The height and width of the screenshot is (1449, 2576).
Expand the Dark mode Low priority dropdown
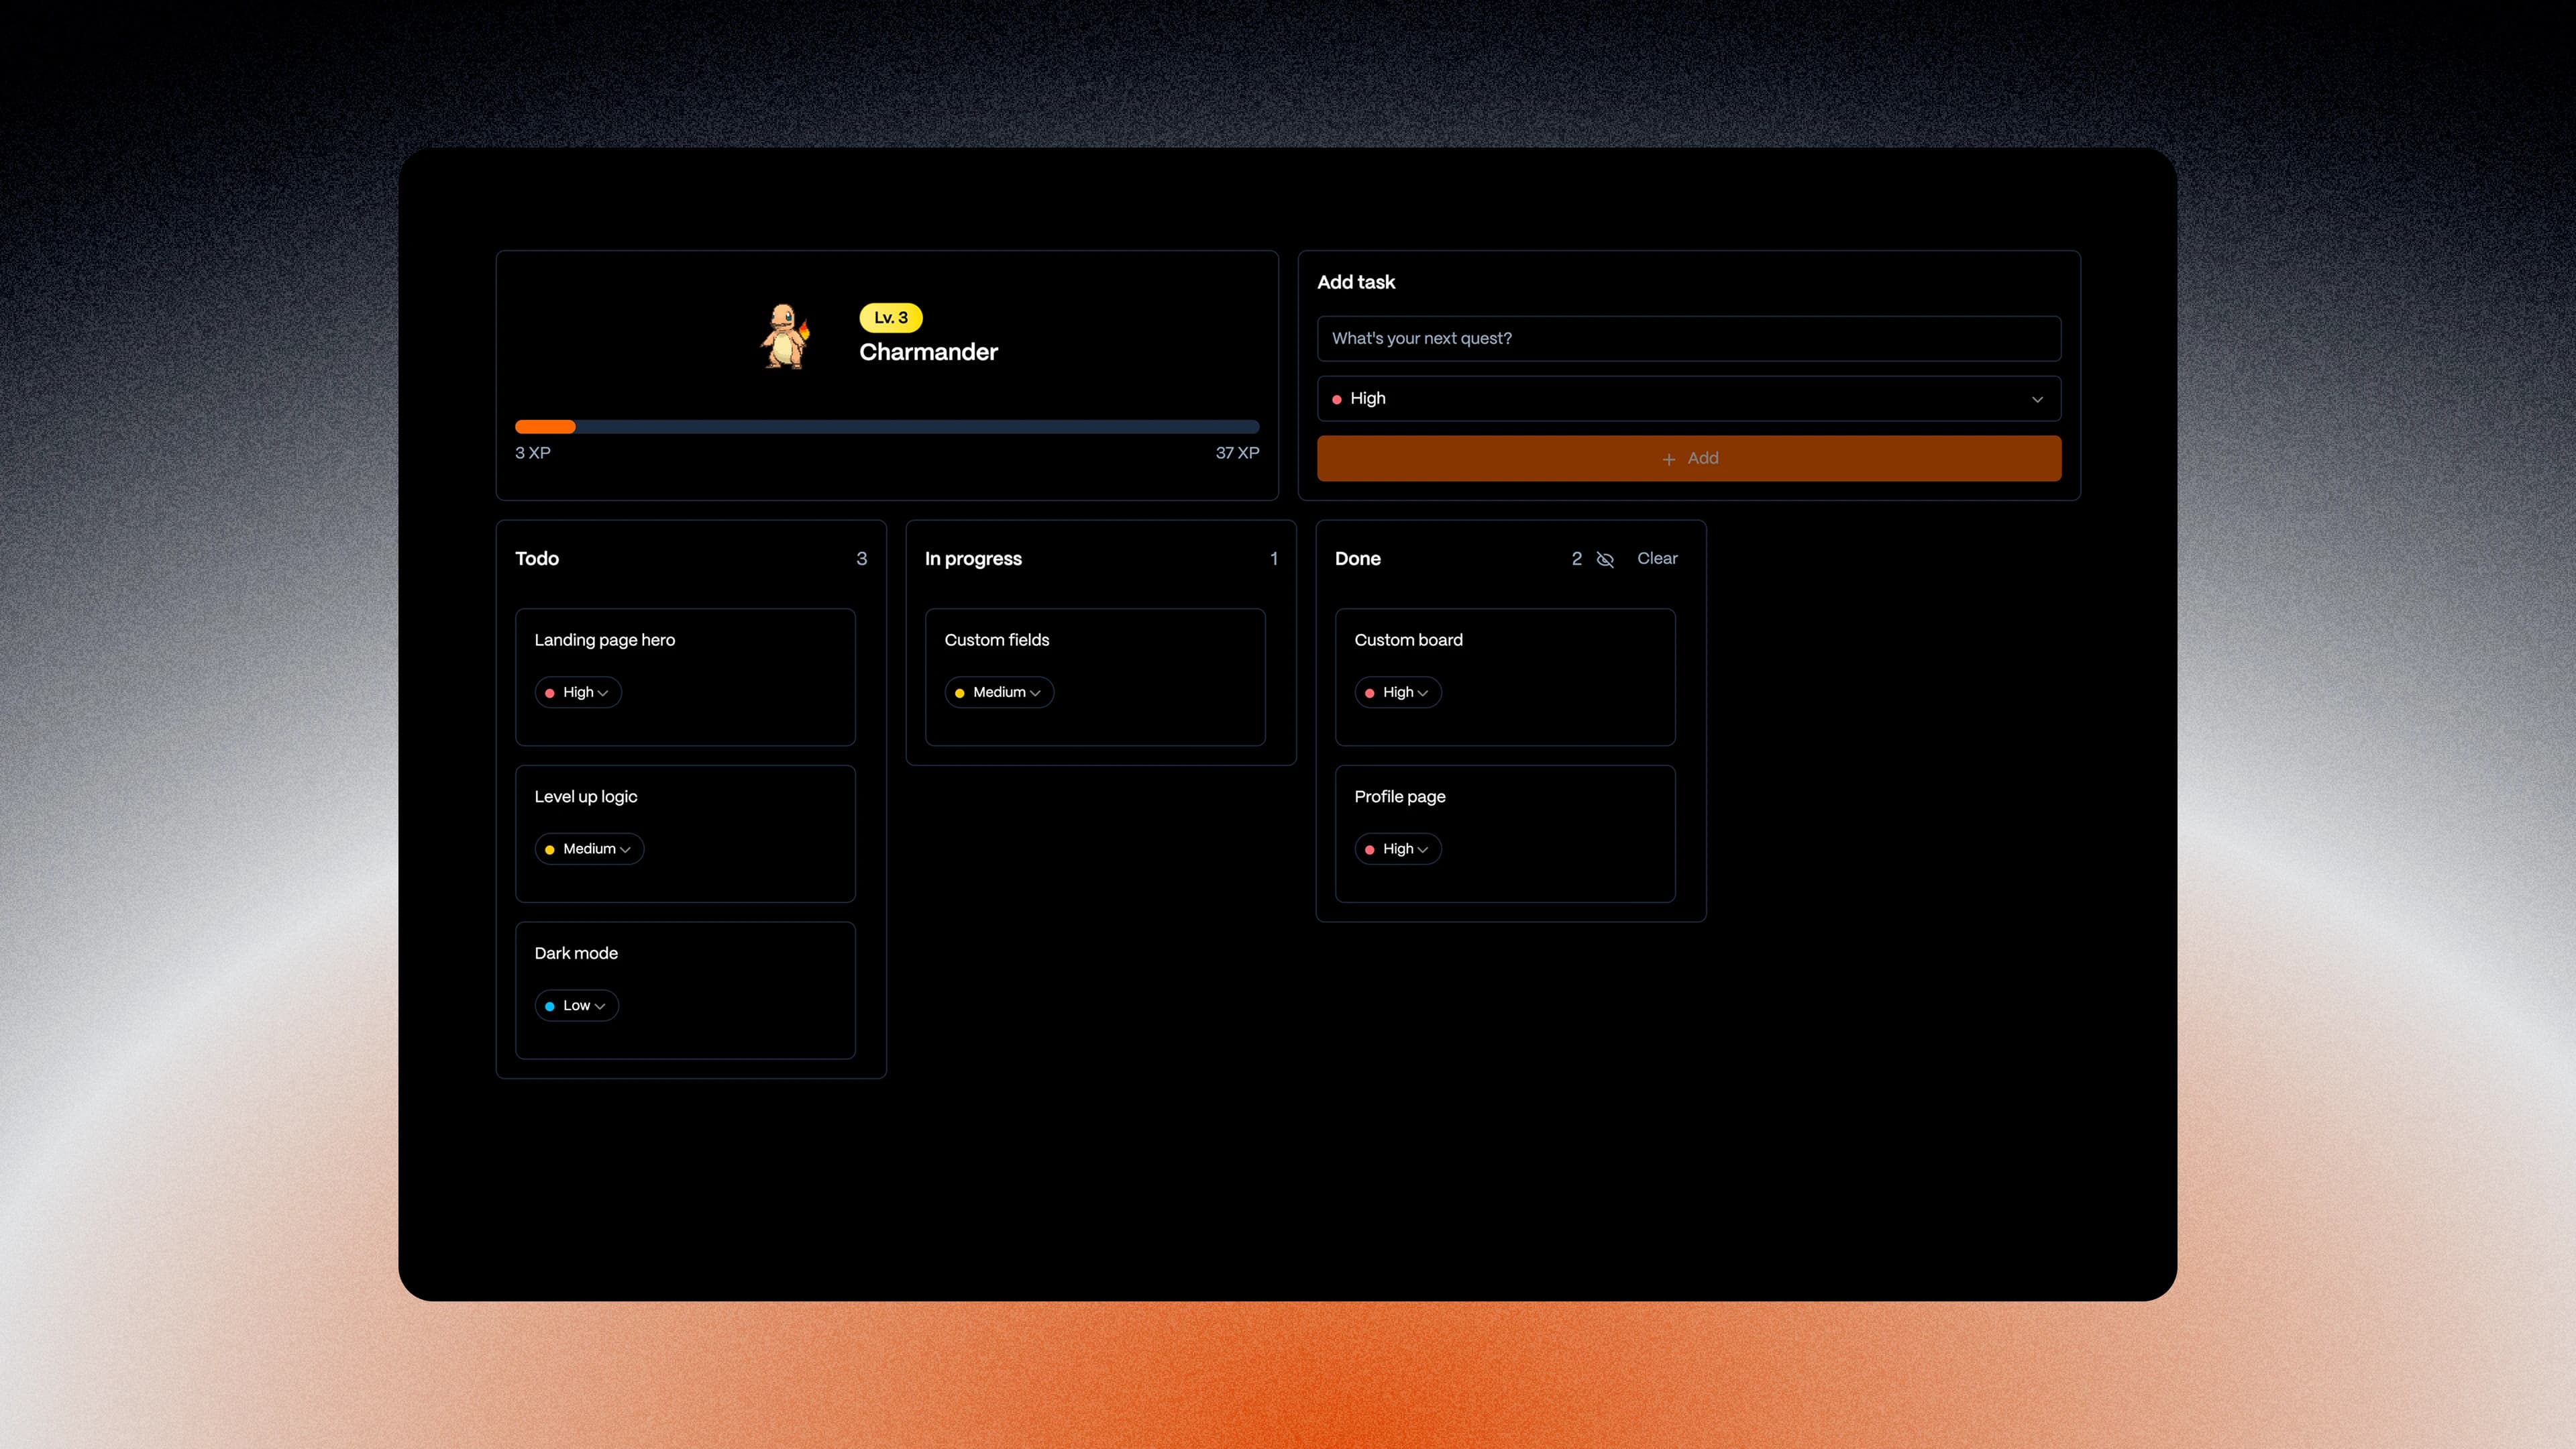(577, 1005)
